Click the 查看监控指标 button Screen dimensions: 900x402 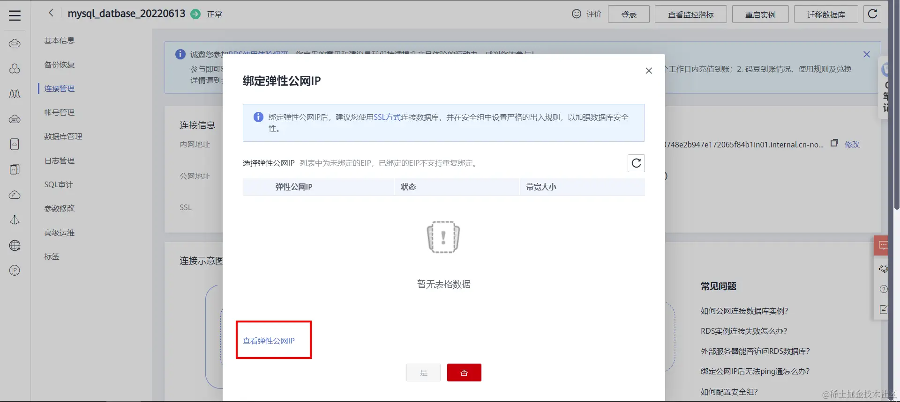pyautogui.click(x=691, y=14)
